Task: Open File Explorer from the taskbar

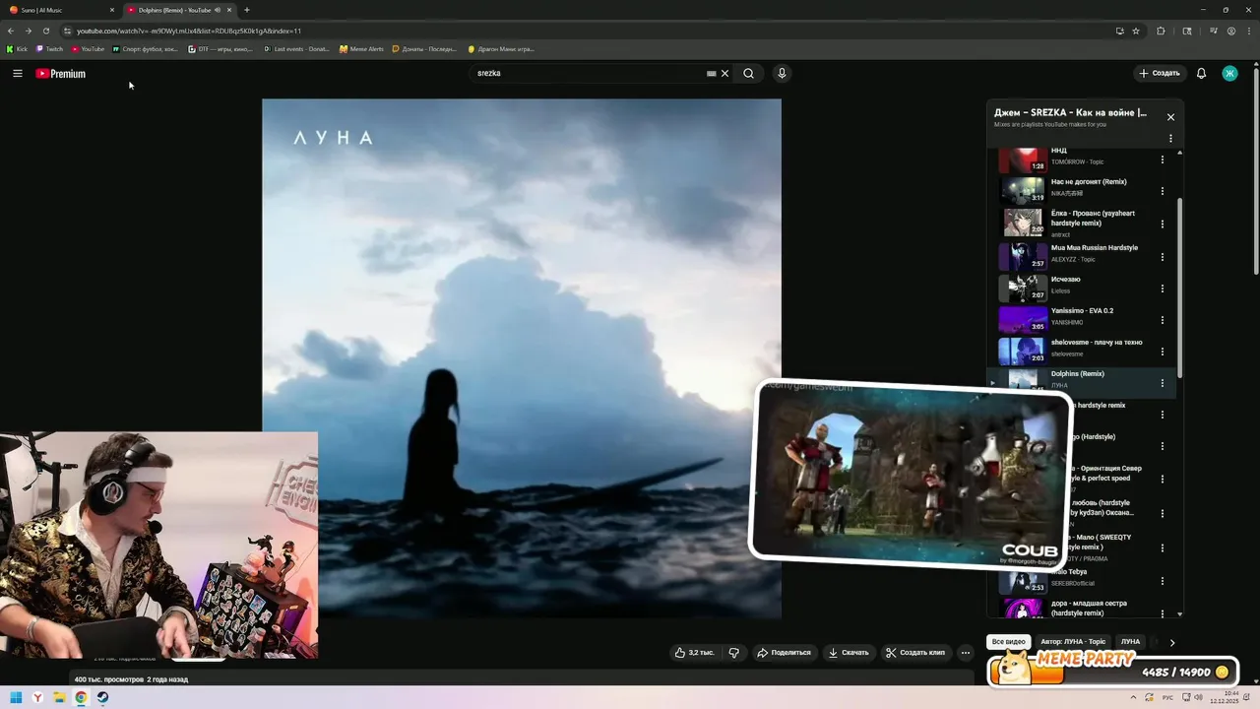Action: coord(59,697)
